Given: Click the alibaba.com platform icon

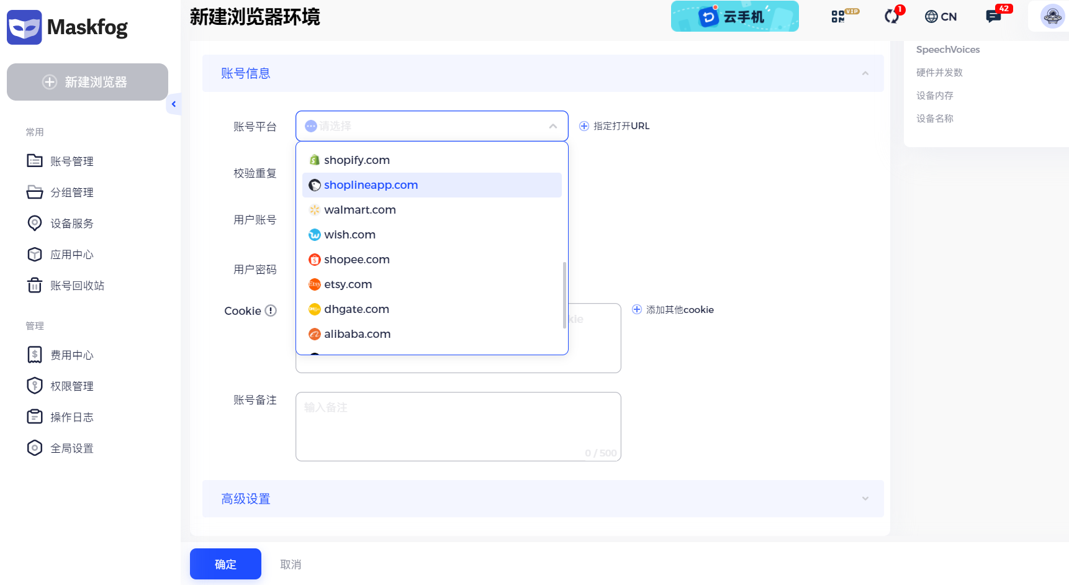Looking at the screenshot, I should 315,333.
